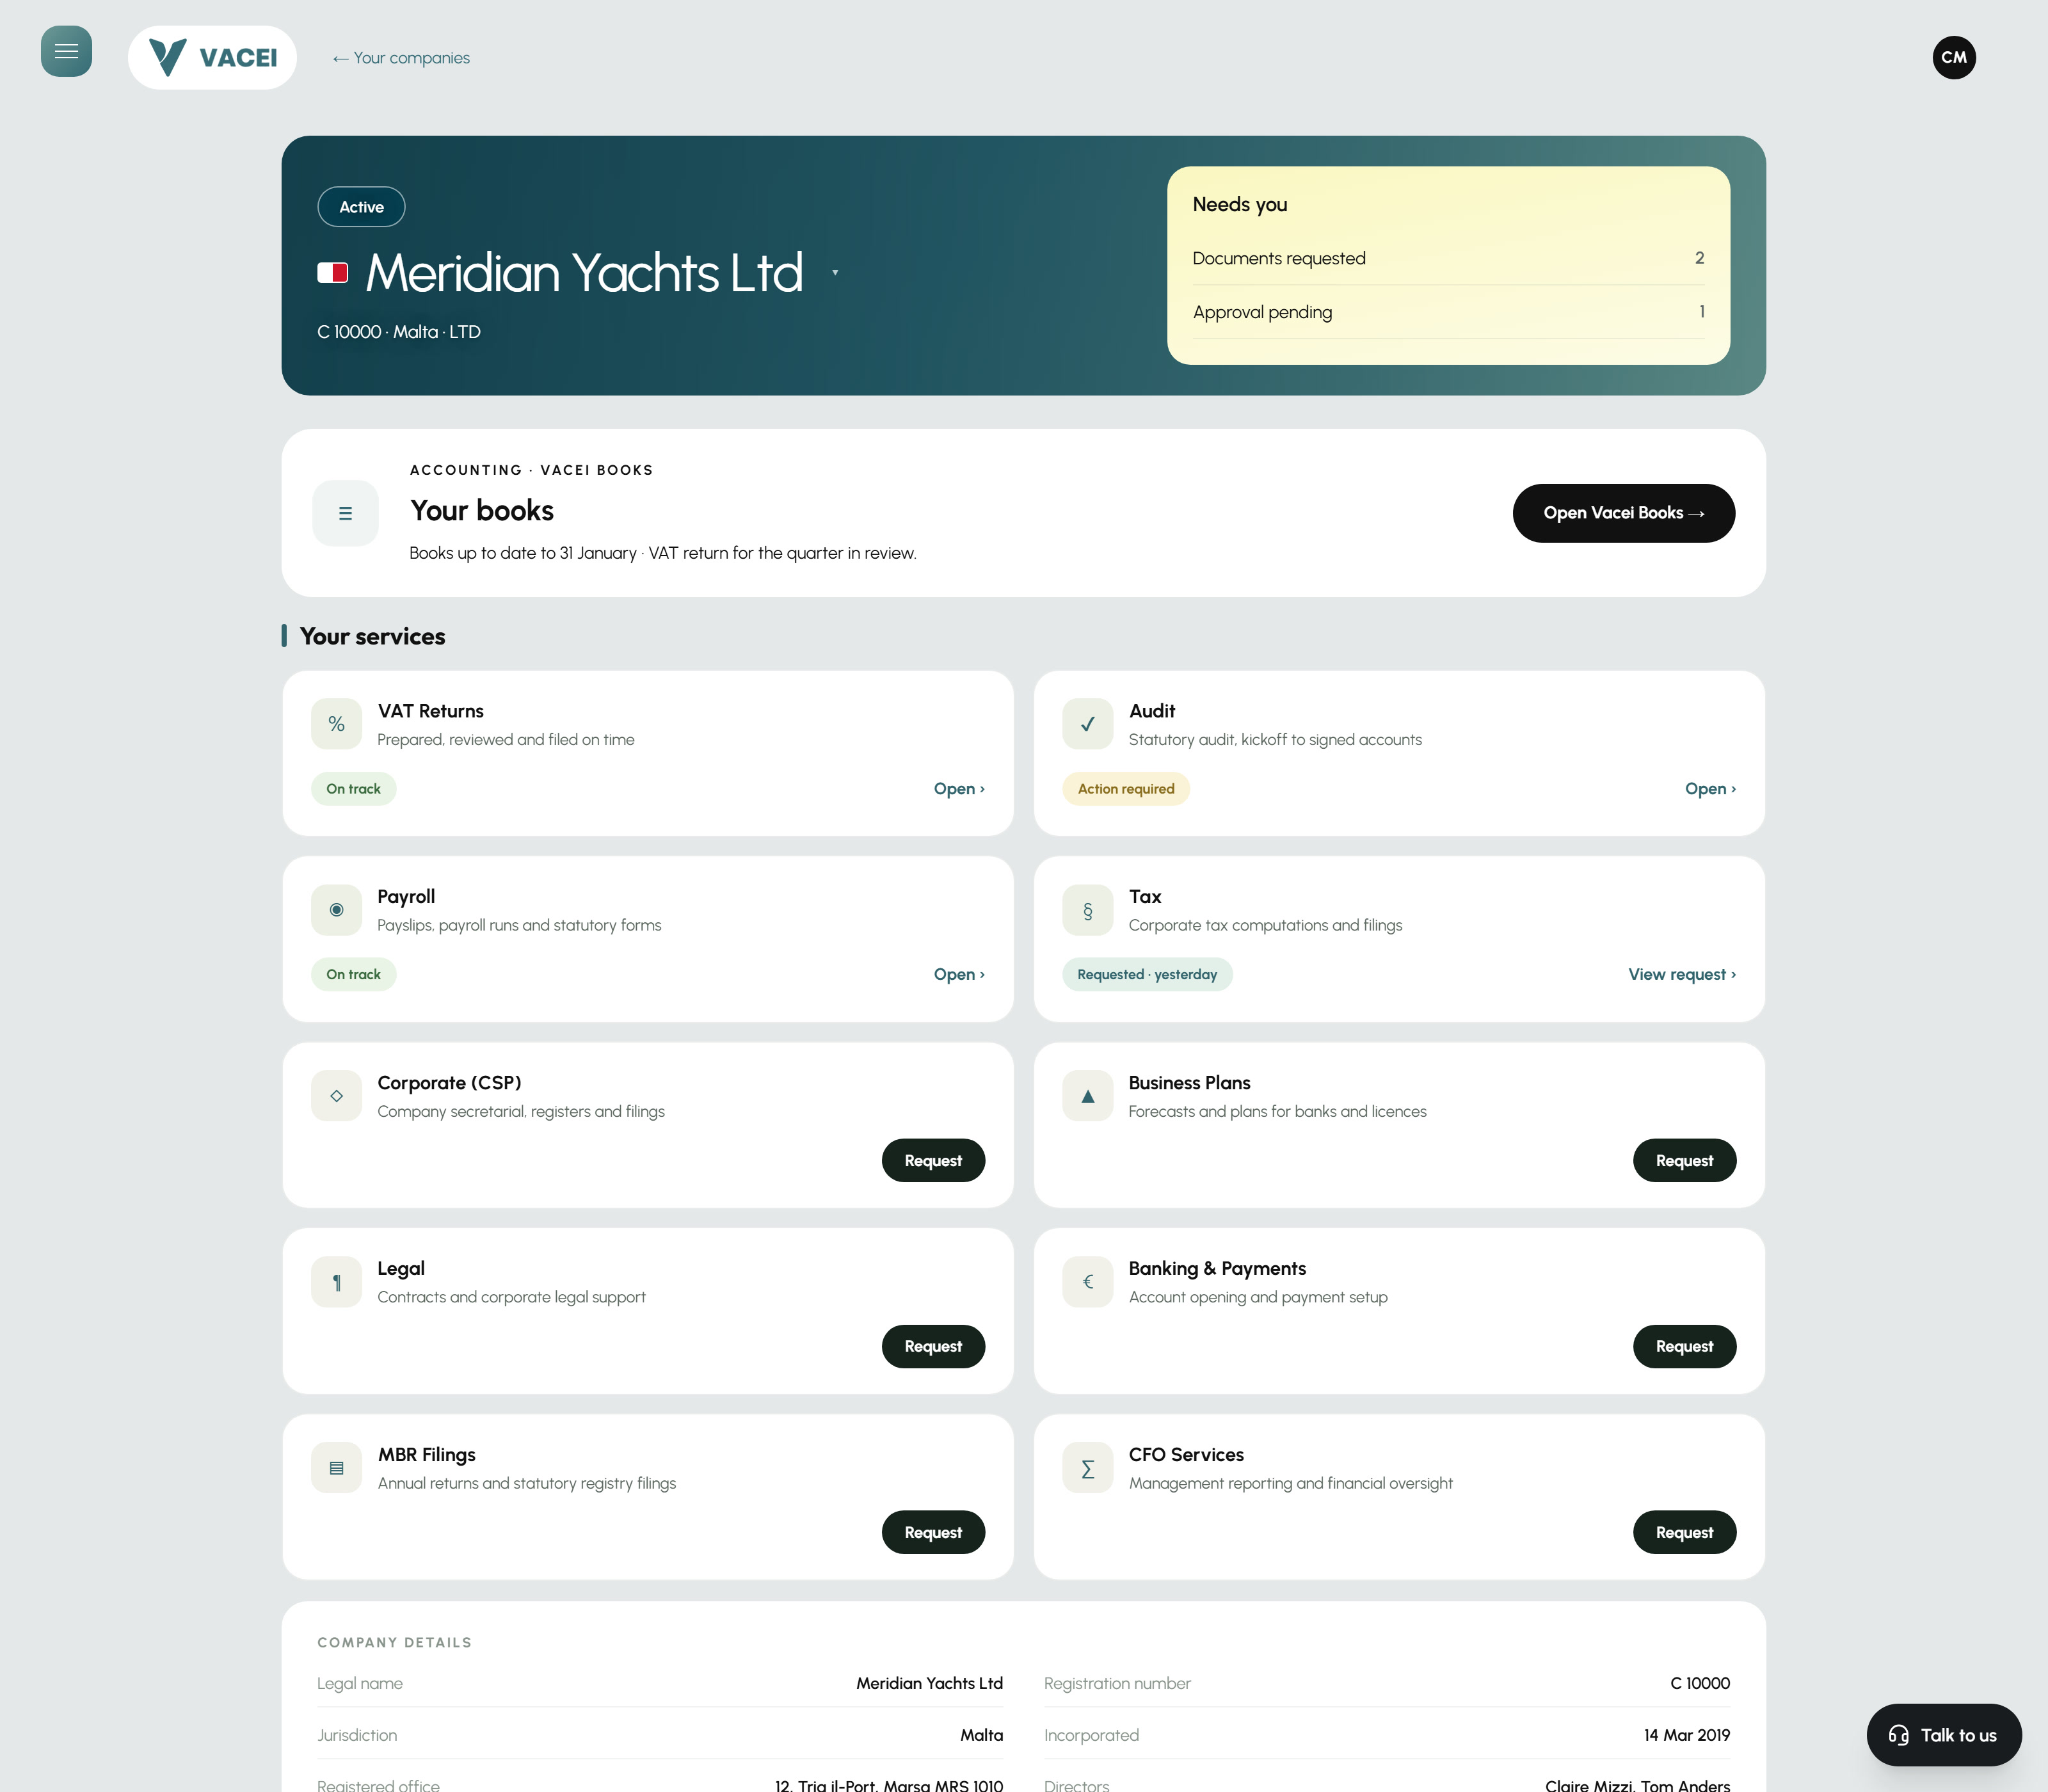
Task: Click the COMPANY DETAILS section label
Action: point(394,1642)
